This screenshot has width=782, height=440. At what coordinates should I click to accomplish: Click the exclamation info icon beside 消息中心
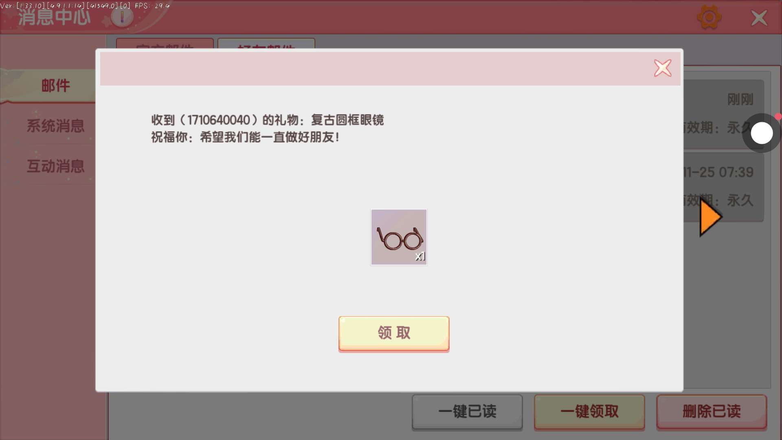coord(122,17)
